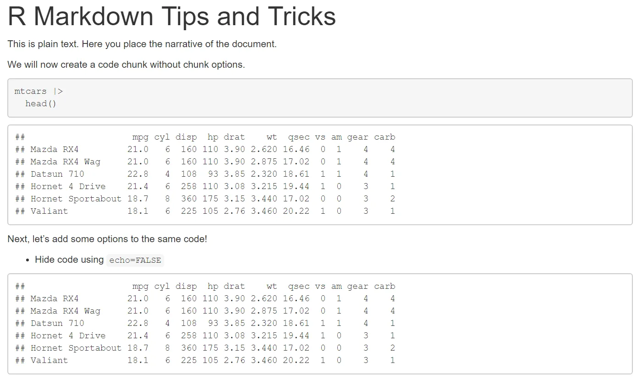Click 'head()' in the code chunk

41,103
